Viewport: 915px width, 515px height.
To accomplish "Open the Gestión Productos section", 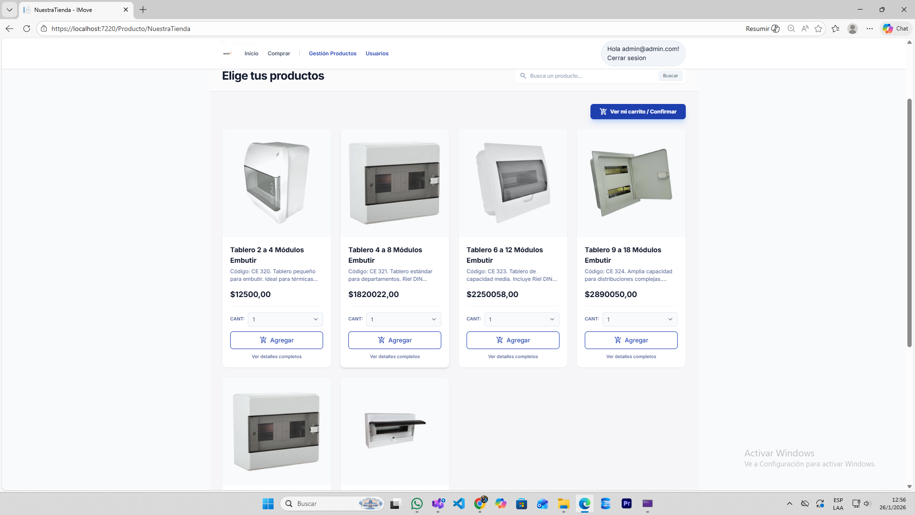I will pyautogui.click(x=332, y=53).
